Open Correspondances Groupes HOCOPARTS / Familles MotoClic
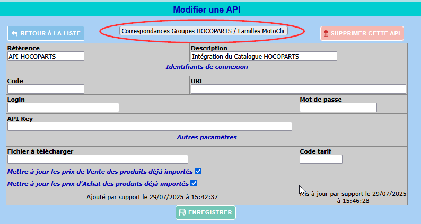421x224 pixels. [x=204, y=31]
